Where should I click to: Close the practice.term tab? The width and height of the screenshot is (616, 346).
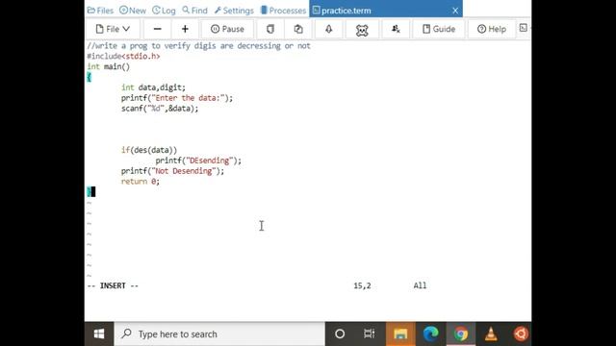(455, 11)
